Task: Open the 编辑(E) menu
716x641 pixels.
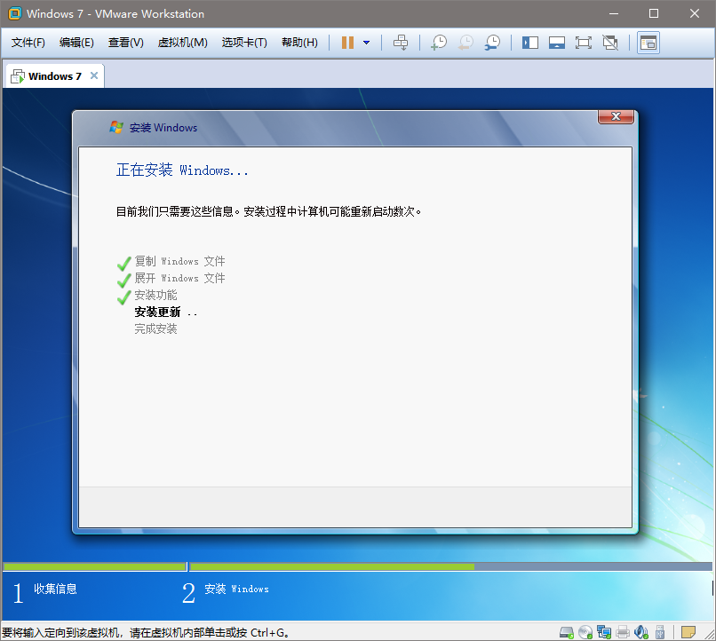Action: (x=76, y=43)
